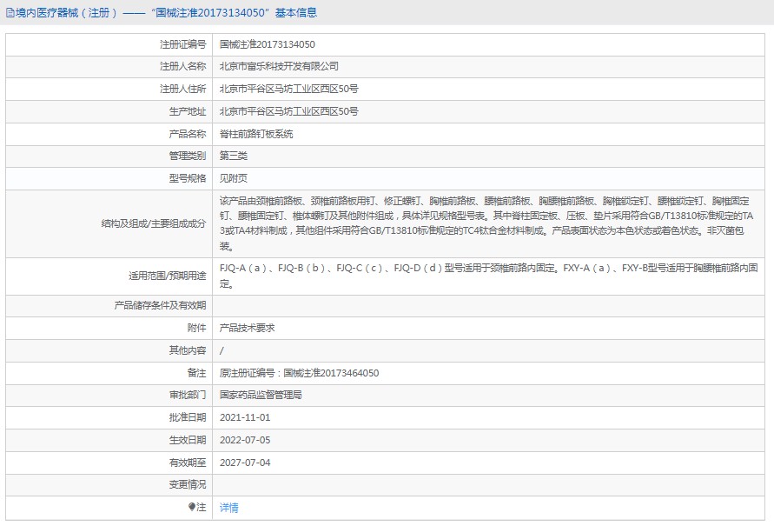Image resolution: width=774 pixels, height=526 pixels.
Task: Click registration number 国械注准20173134050 value cell
Action: click(267, 43)
